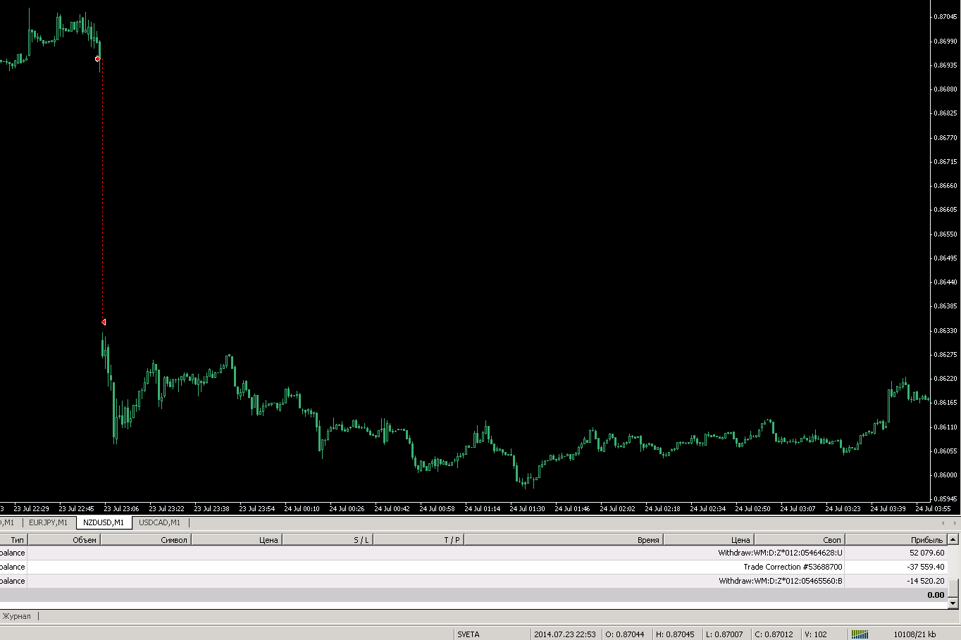Click the open price O: 0.87044 in status bar

pyautogui.click(x=625, y=634)
